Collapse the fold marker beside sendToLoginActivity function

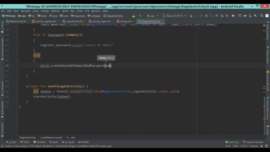(x=18, y=86)
